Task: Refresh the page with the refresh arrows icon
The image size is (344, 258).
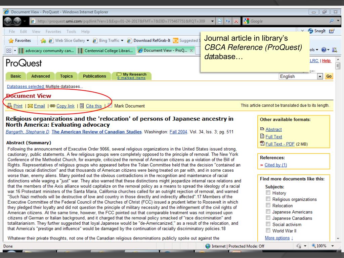Action: pyautogui.click(x=228, y=21)
